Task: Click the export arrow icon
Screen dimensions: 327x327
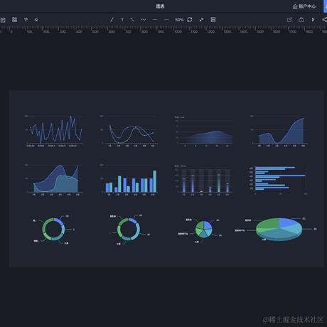Action: pos(289,20)
